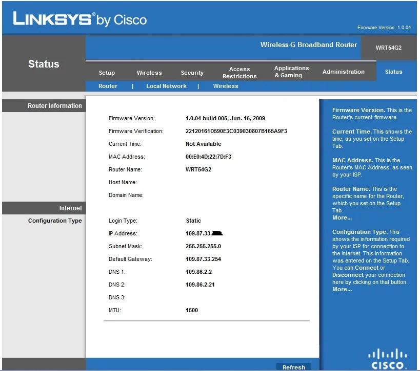Screen dimensions: 420x371
Task: Click the Linksys by Cisco logo
Action: [x=79, y=19]
